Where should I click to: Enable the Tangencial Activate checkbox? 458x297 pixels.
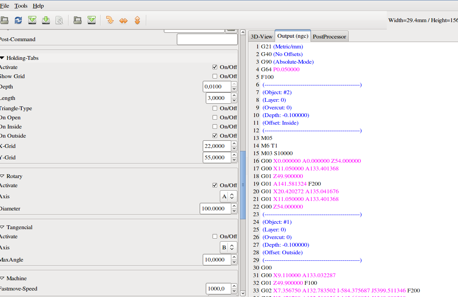point(215,236)
